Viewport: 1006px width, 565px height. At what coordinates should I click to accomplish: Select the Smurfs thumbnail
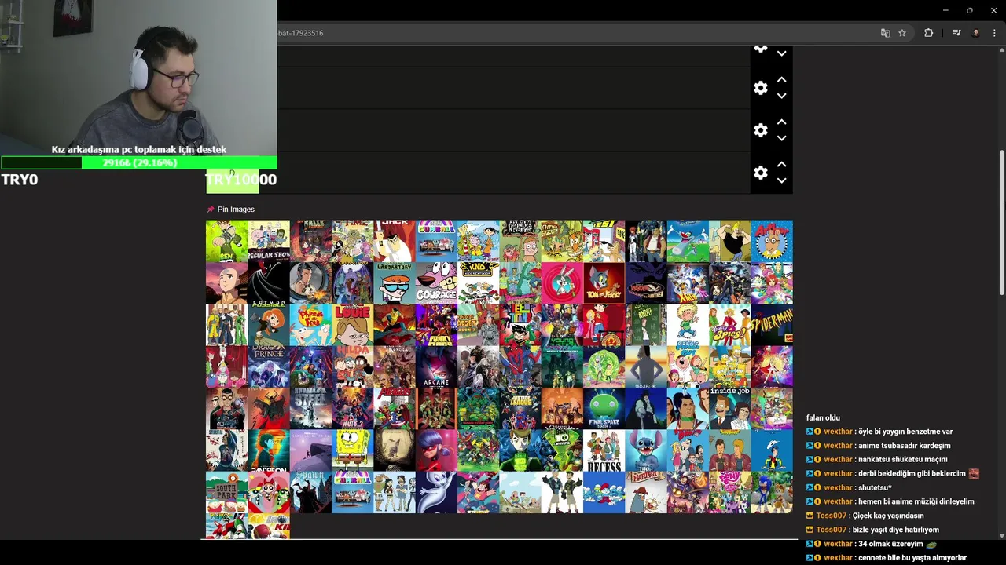point(604,492)
